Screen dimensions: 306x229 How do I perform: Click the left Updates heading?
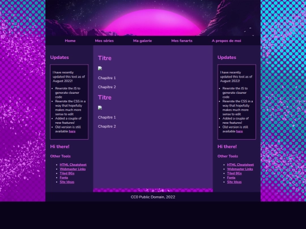pos(59,58)
